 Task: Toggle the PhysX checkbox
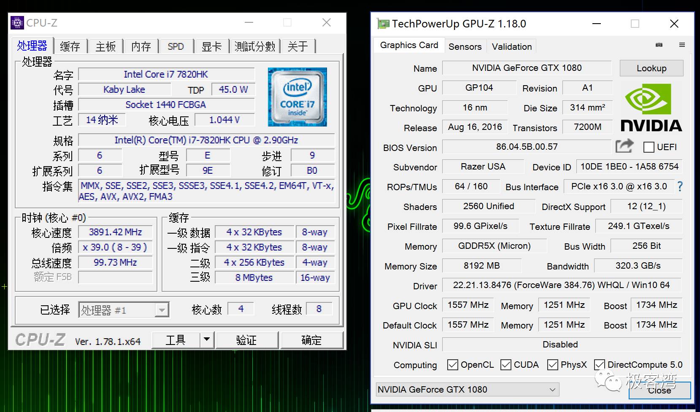(x=553, y=364)
